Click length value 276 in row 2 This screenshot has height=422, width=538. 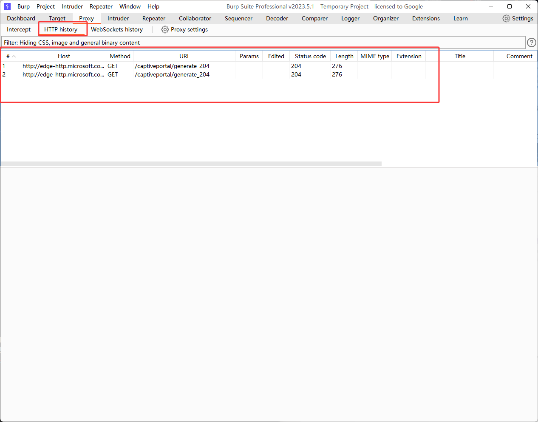[337, 74]
